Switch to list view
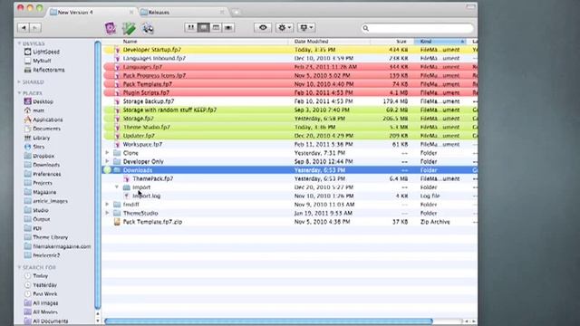Viewport: 580px width, 326px height. tap(203, 28)
